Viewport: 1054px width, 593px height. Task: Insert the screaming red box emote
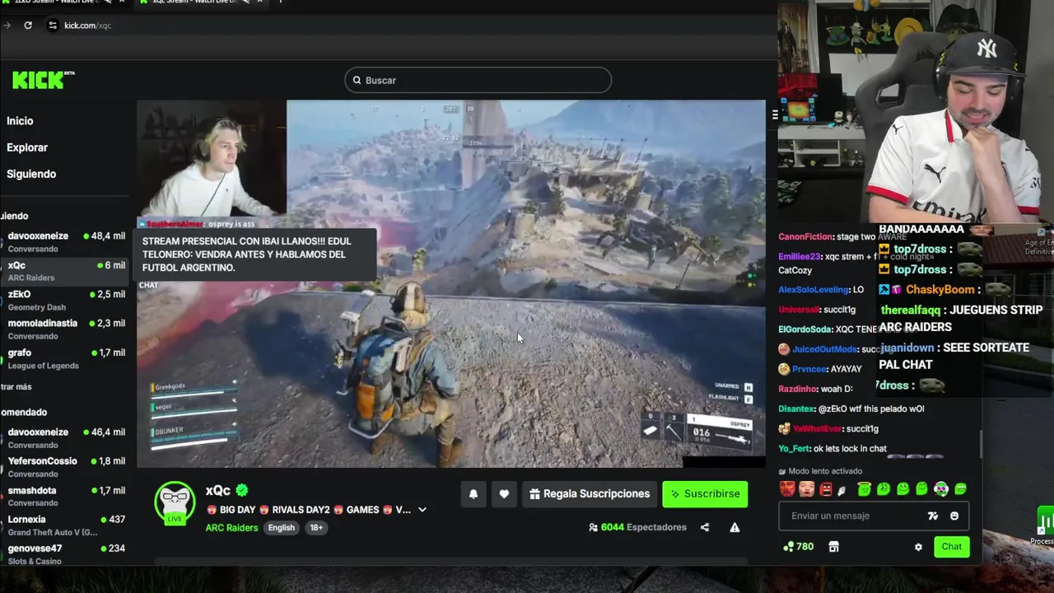(x=825, y=489)
